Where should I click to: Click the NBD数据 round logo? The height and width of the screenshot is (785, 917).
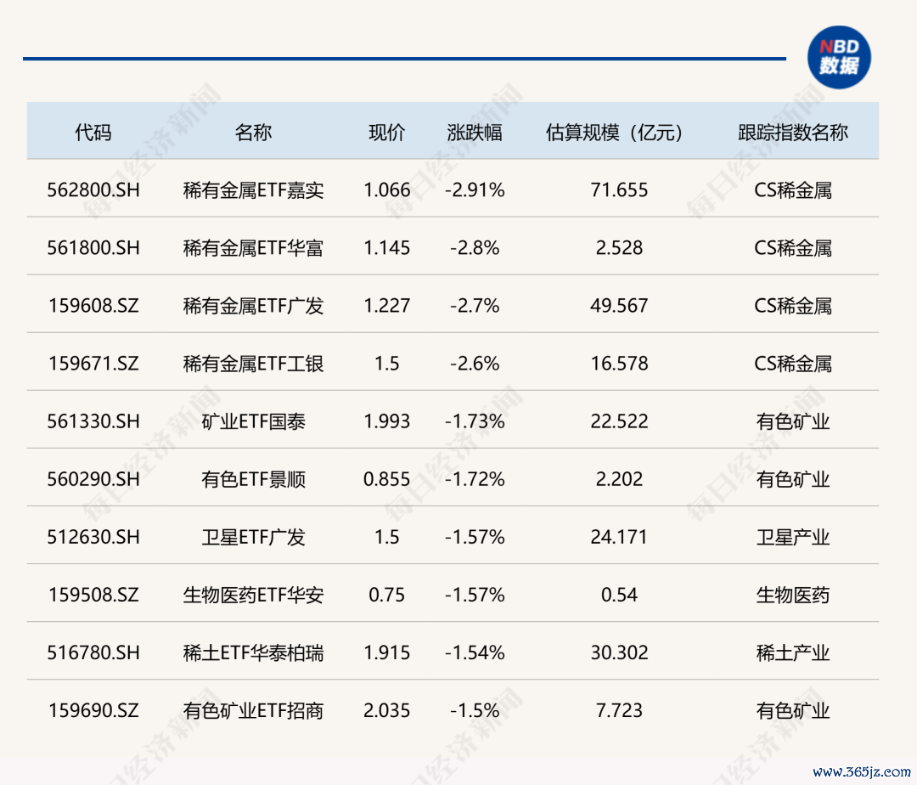coord(839,57)
